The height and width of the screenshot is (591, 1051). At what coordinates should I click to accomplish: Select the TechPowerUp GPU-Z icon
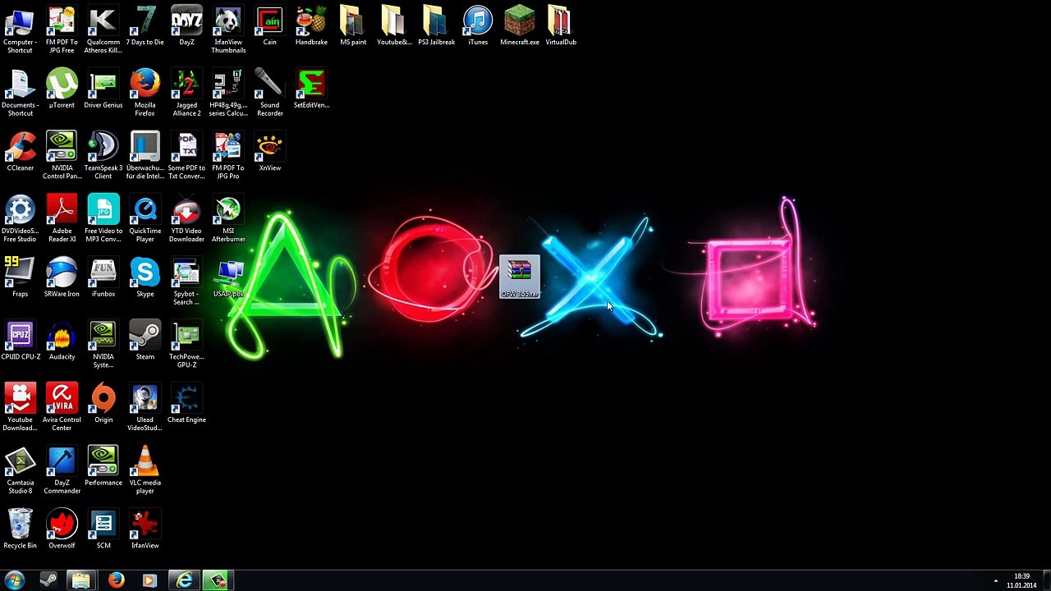pos(186,345)
